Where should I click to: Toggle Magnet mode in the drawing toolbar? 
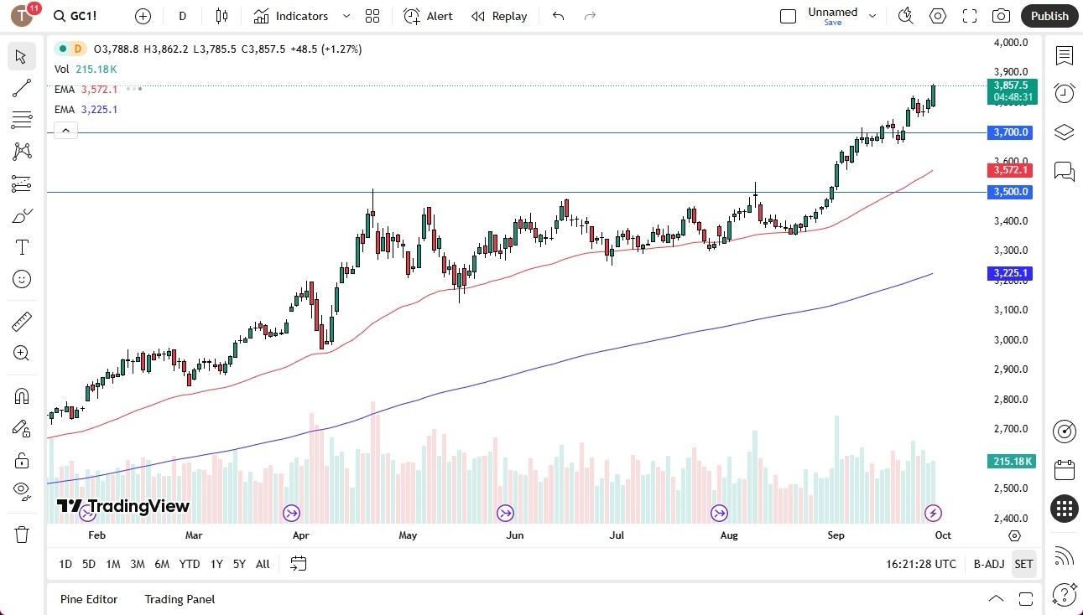point(21,395)
